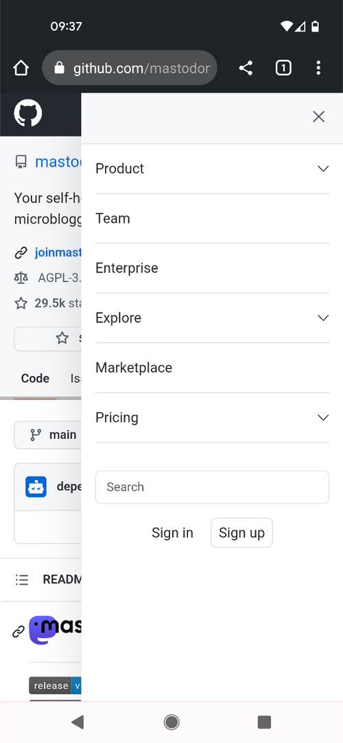Viewport: 343px width, 743px height.
Task: Open the tab switcher showing 1 tab
Action: (283, 68)
